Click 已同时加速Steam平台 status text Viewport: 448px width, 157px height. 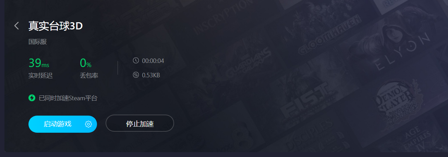[x=68, y=98]
